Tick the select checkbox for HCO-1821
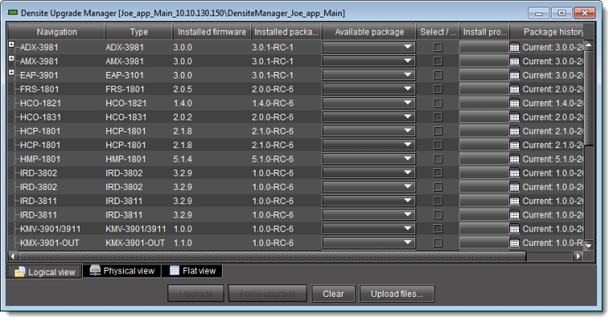613x322 pixels. click(438, 104)
